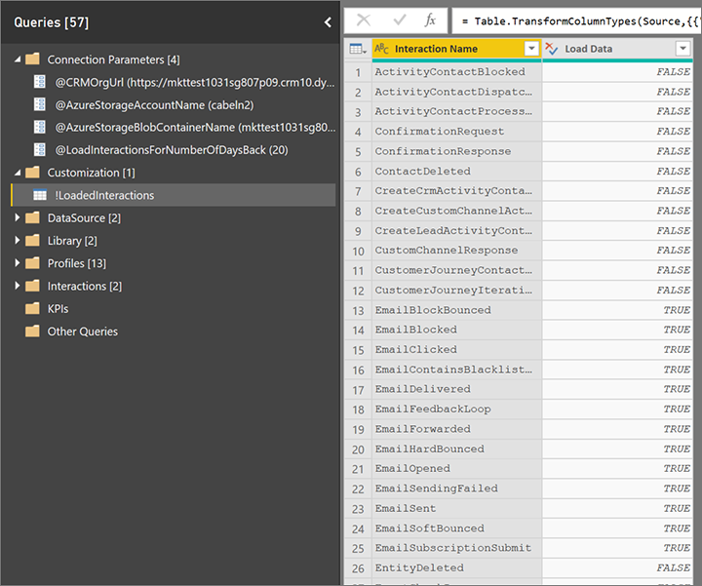The height and width of the screenshot is (586, 702).
Task: Confirm formula with the checkmark icon
Action: [399, 20]
